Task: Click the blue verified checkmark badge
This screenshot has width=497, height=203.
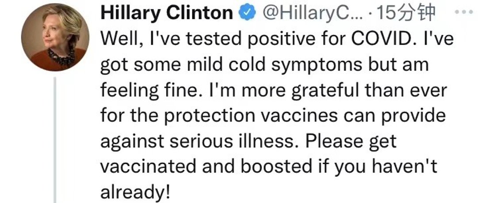Action: (x=247, y=13)
